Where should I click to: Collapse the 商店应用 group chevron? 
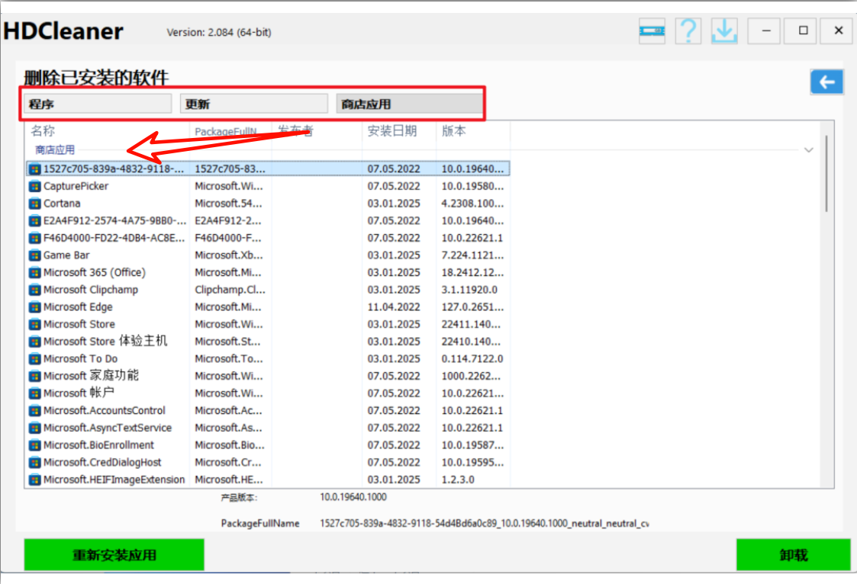click(809, 150)
